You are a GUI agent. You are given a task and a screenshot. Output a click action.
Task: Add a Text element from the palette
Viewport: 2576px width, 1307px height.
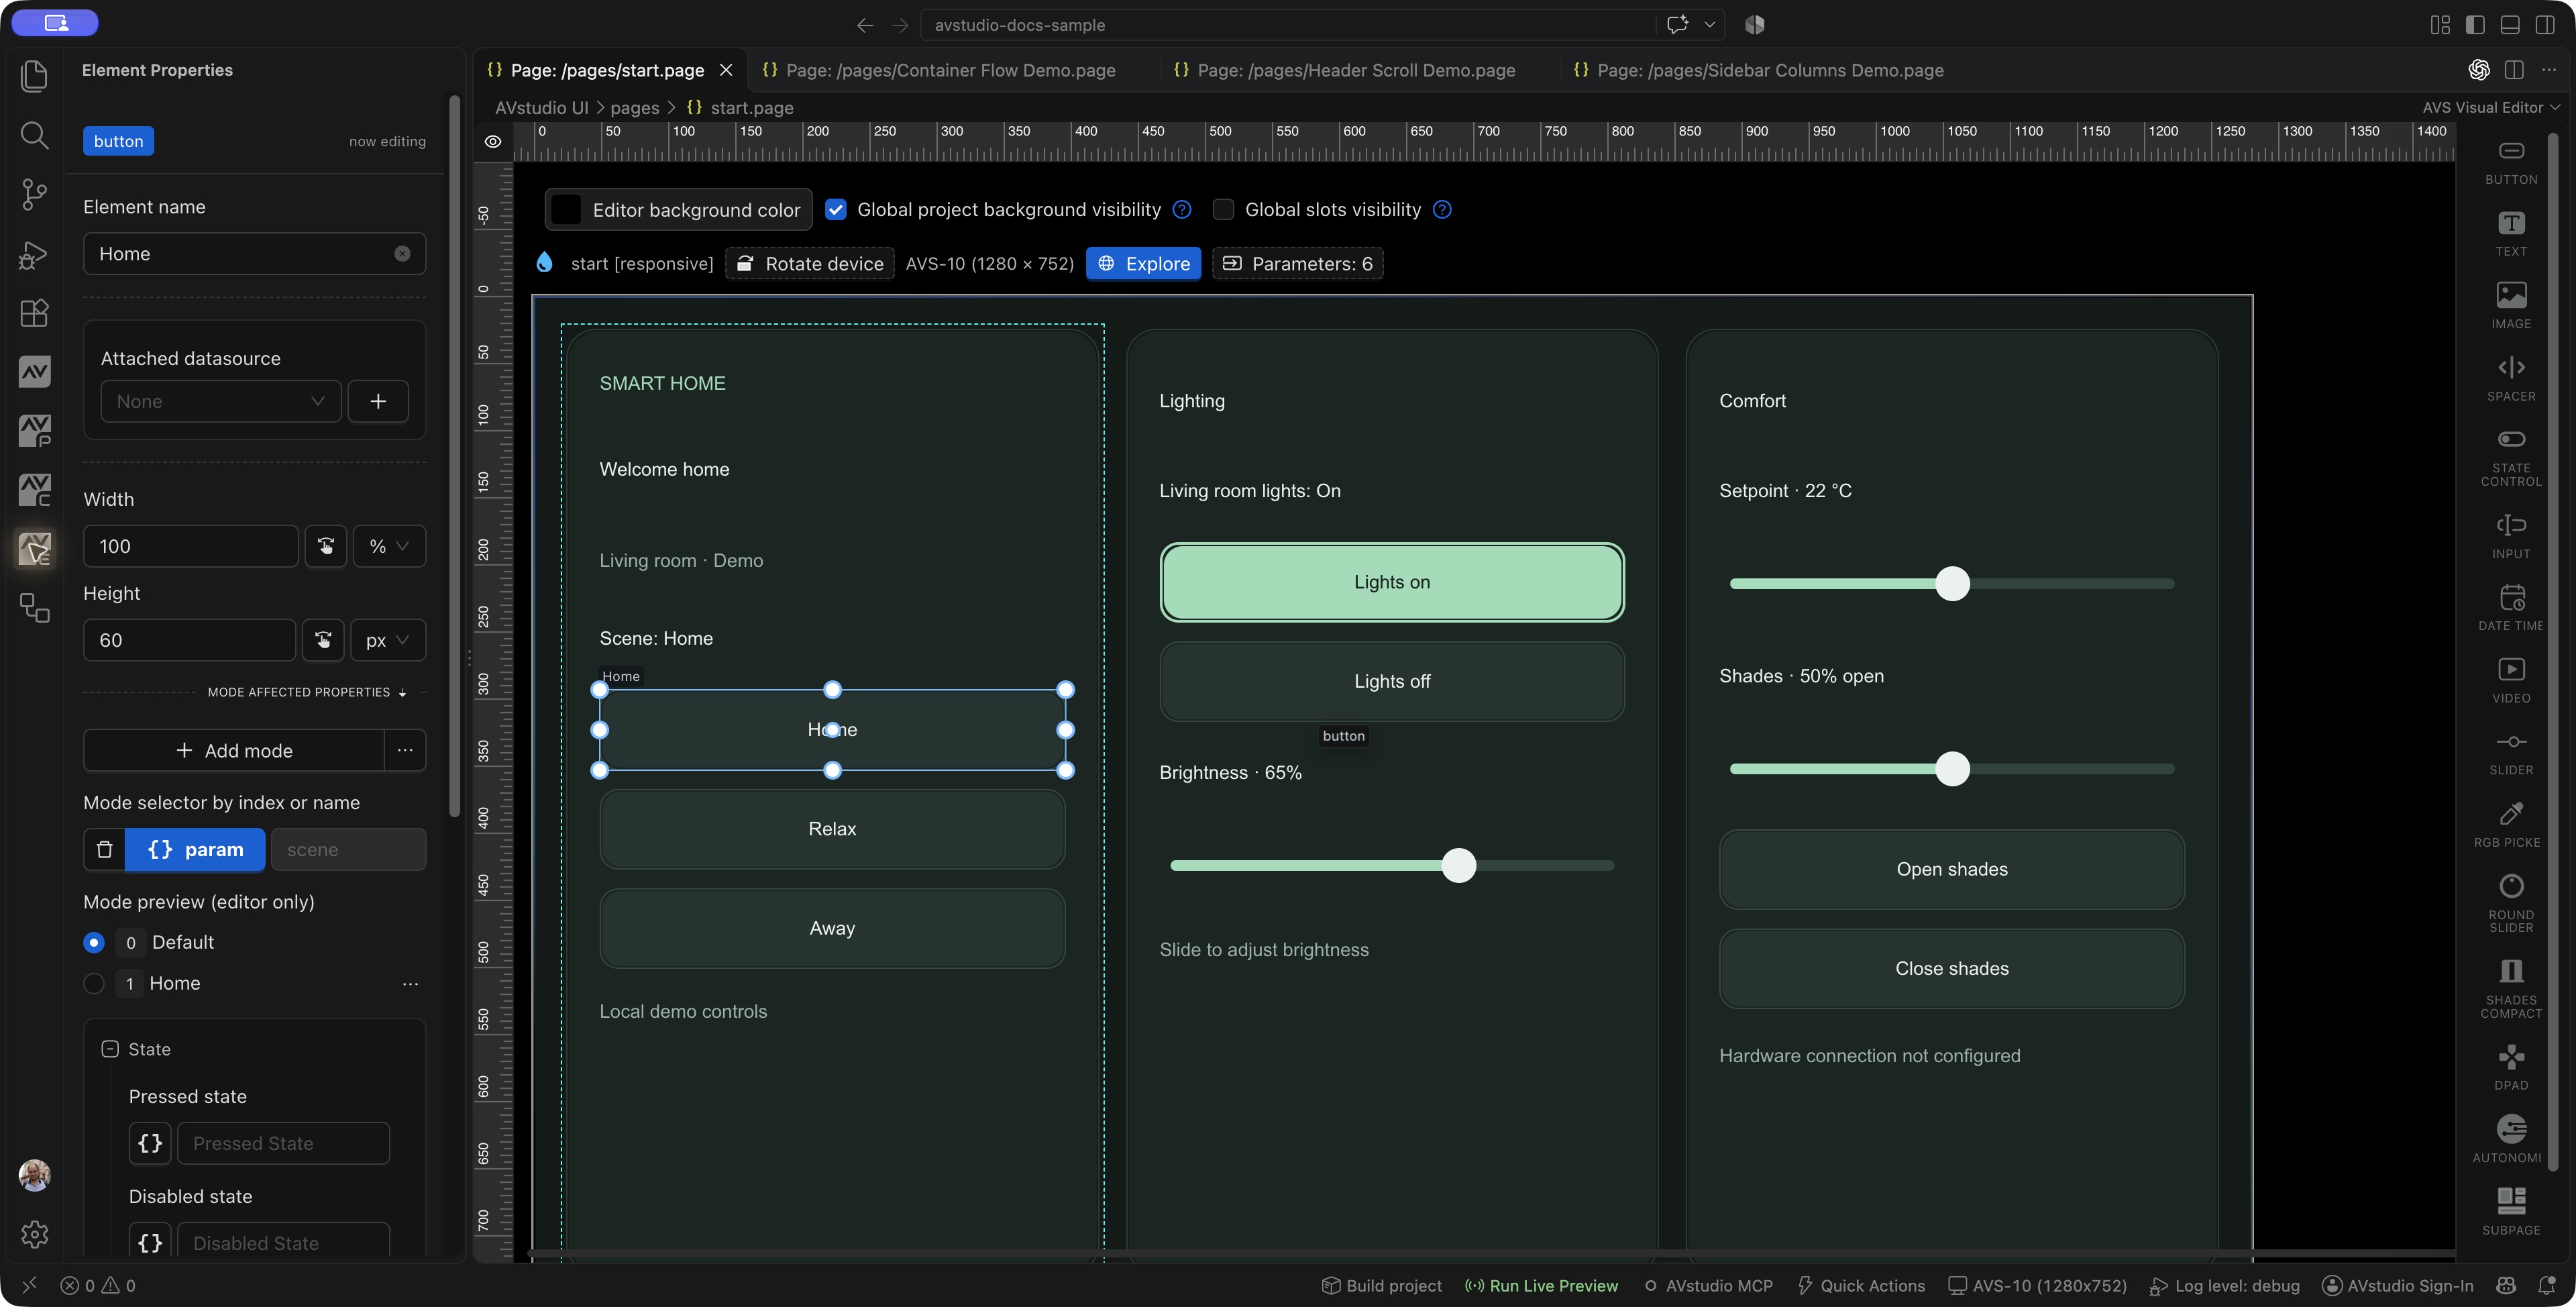click(x=2510, y=234)
